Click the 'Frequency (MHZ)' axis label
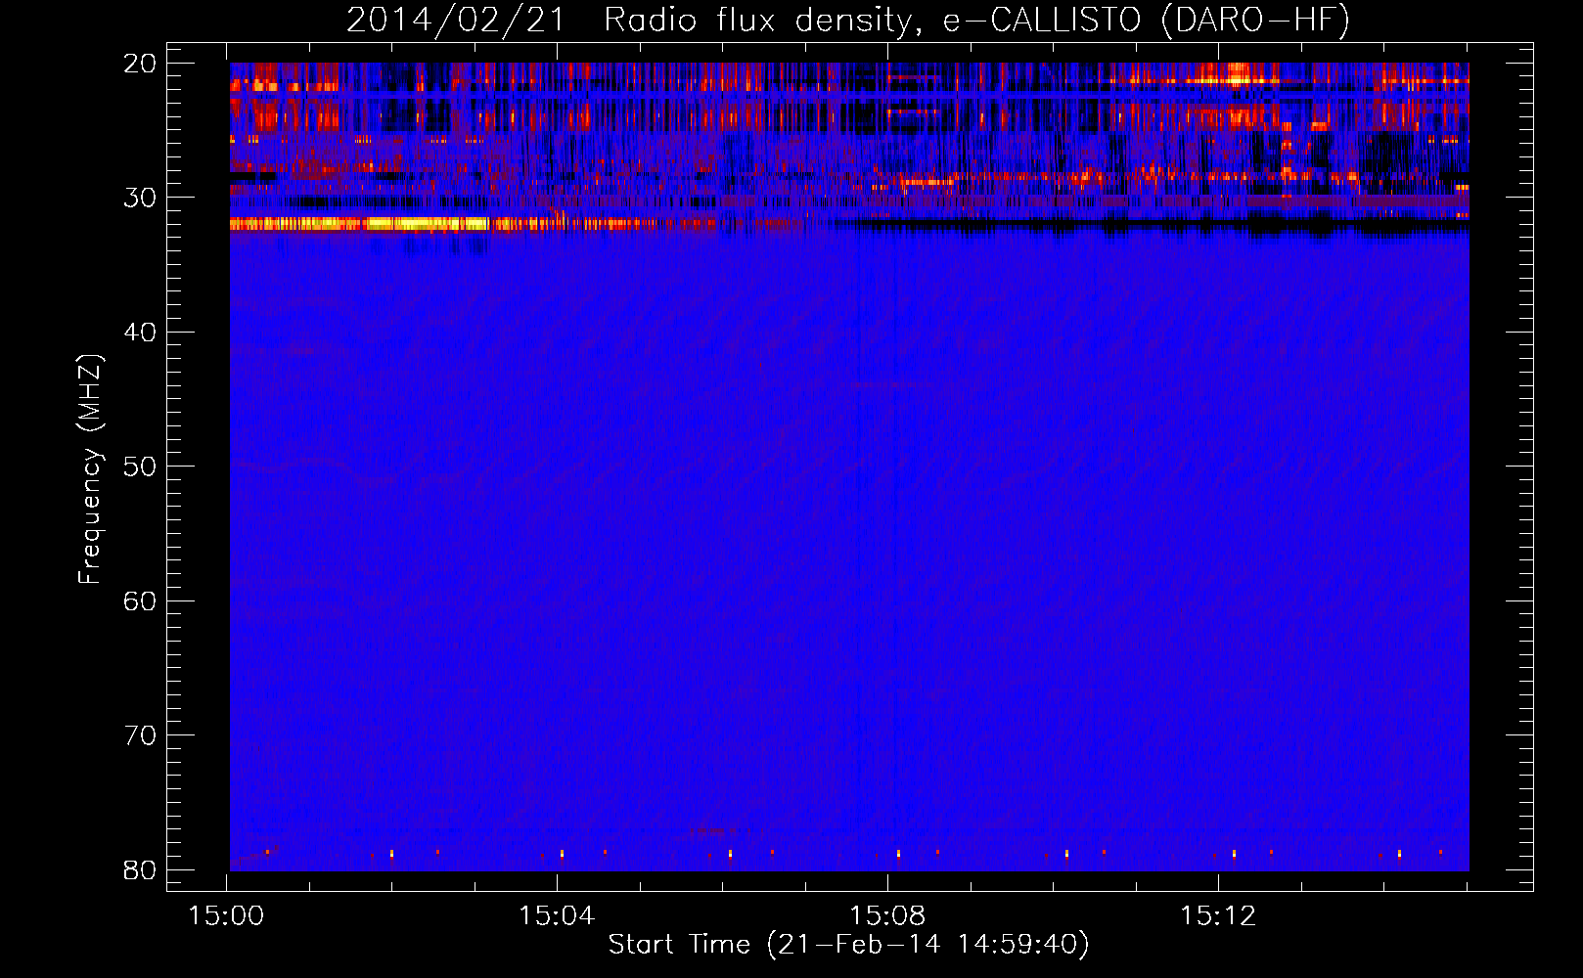Screen dimensions: 1583x978 [90, 469]
